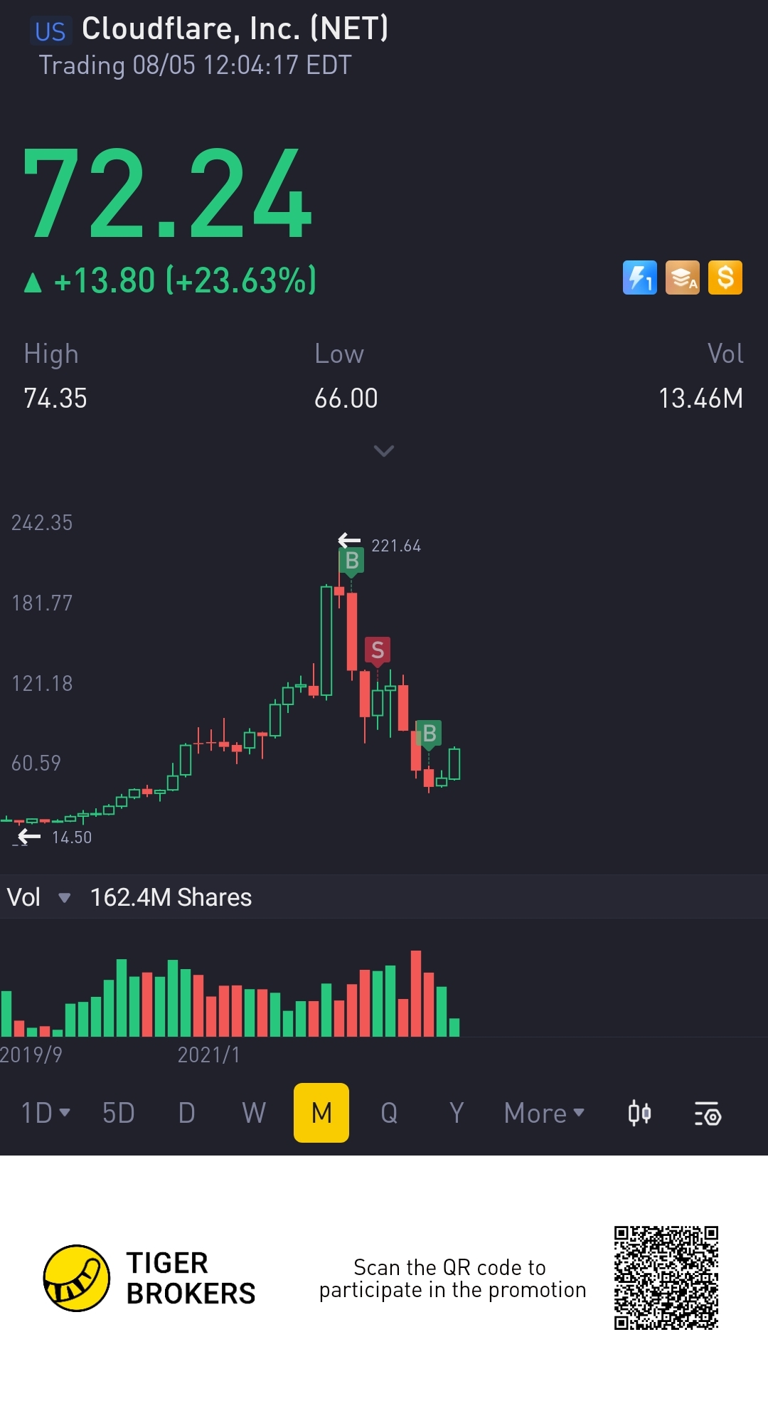Viewport: 768px width, 1401px height.
Task: Tap the green B buy marker at peak
Action: pyautogui.click(x=351, y=561)
